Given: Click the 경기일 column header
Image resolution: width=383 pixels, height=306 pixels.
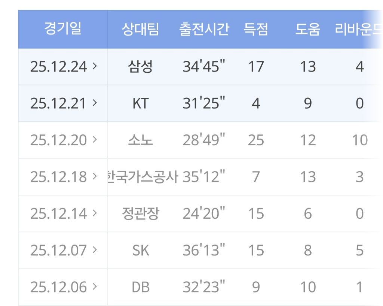Looking at the screenshot, I should click(62, 29).
